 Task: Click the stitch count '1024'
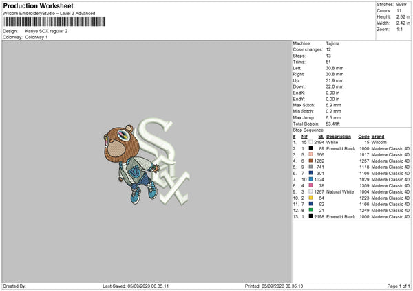(319, 179)
